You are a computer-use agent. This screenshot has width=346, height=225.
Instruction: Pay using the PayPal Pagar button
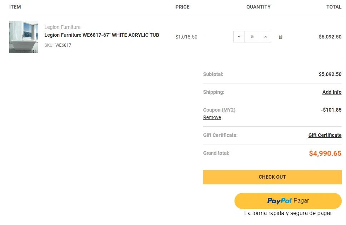point(288,201)
